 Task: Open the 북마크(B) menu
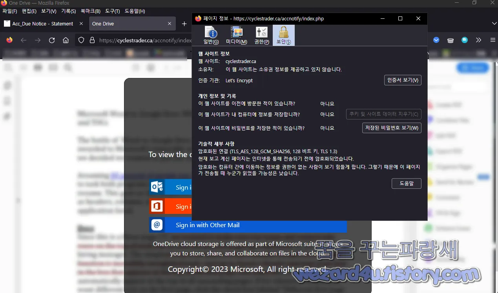tap(90, 11)
